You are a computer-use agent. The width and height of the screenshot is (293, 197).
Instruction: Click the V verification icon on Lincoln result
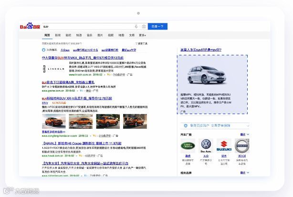[x=109, y=75]
